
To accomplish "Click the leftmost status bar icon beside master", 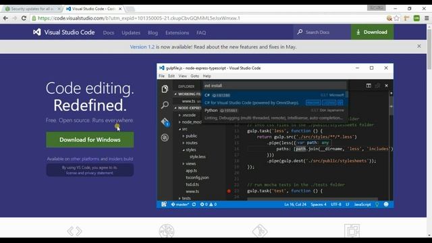I will click(164, 204).
